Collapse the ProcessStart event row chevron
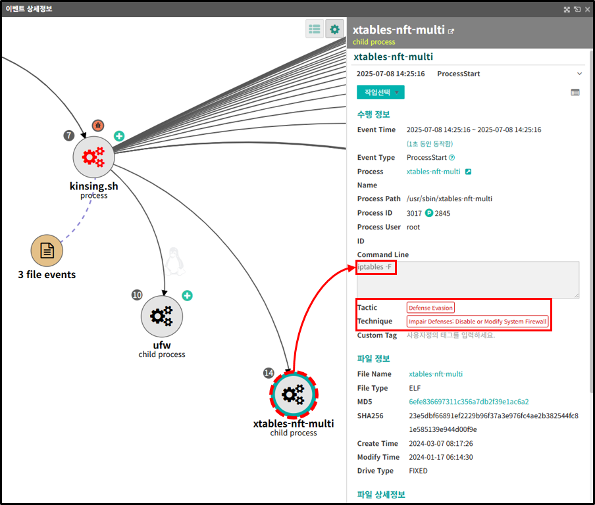 pos(579,74)
